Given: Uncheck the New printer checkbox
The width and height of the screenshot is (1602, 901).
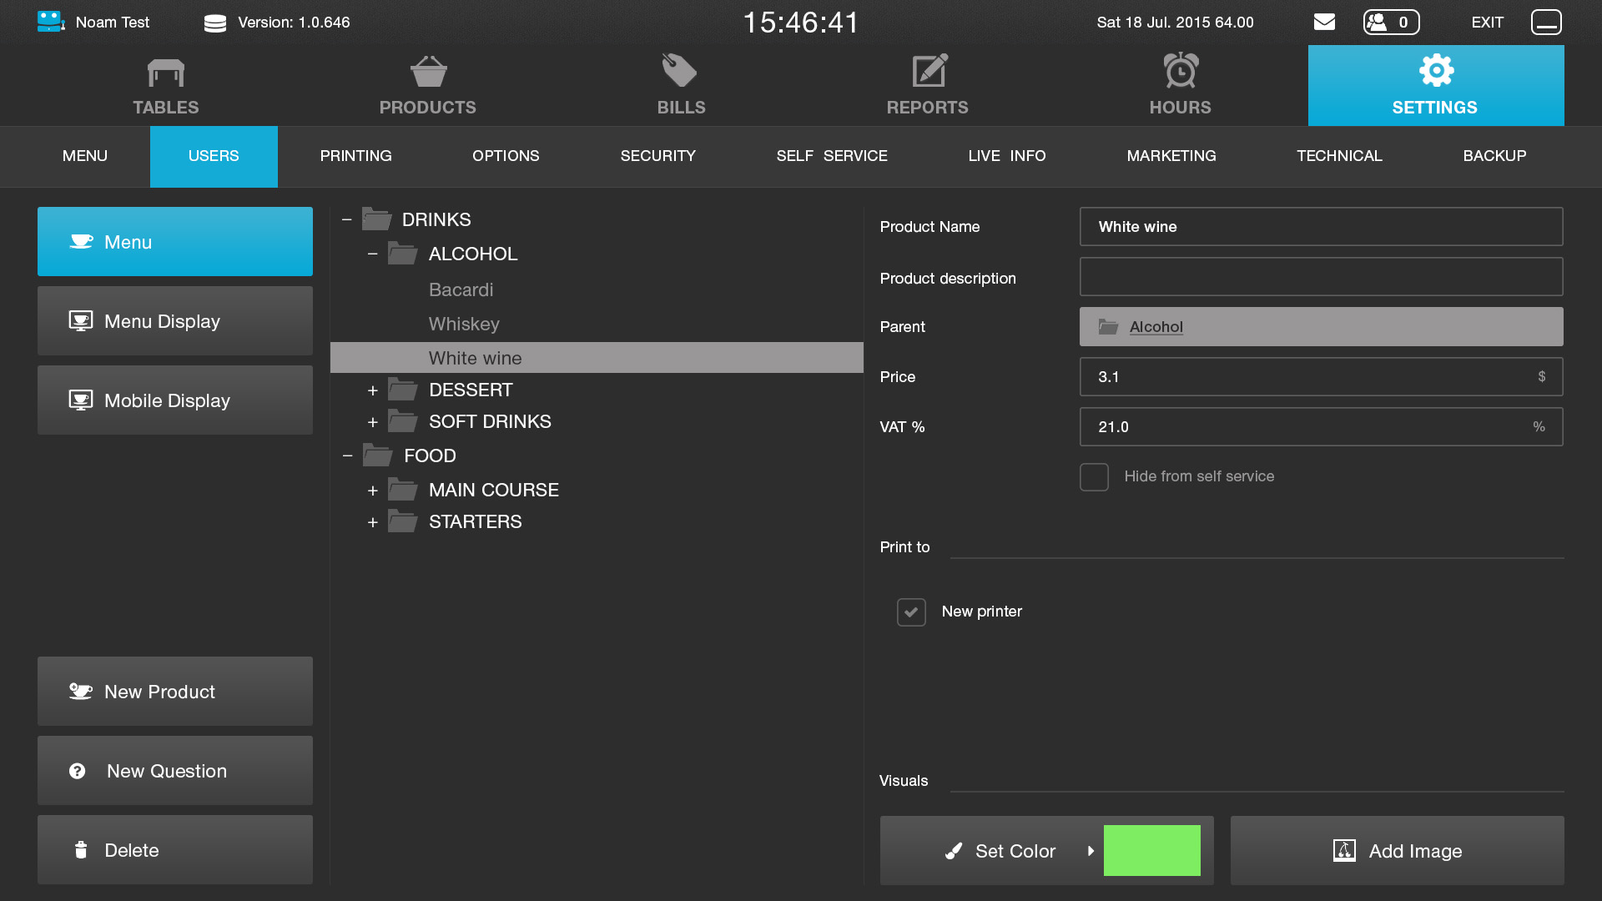Looking at the screenshot, I should point(911,612).
